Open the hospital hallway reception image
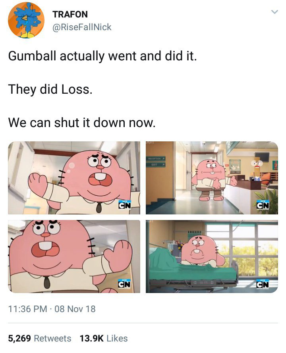This screenshot has height=353, width=286. [x=212, y=178]
